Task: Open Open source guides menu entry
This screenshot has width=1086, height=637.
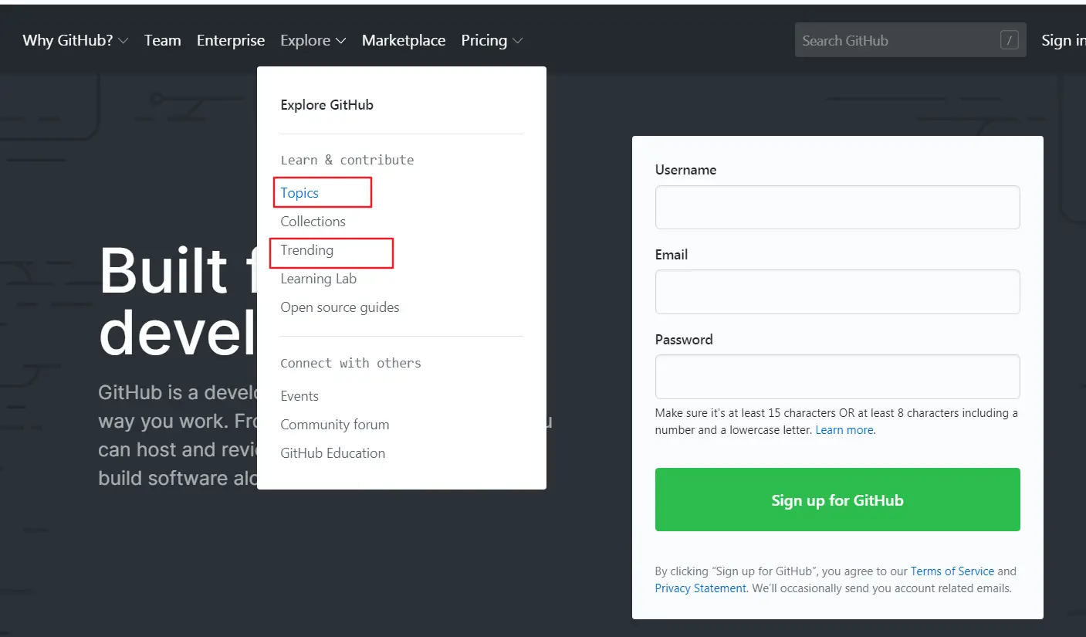Action: pyautogui.click(x=340, y=307)
